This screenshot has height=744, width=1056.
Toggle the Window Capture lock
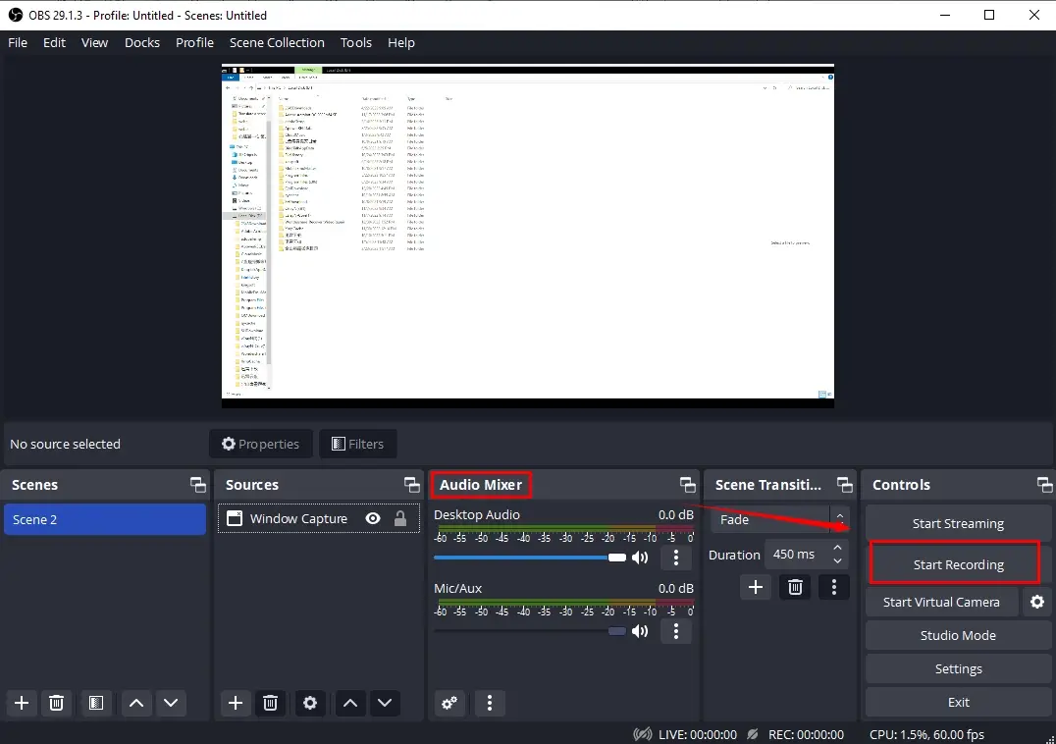click(400, 518)
